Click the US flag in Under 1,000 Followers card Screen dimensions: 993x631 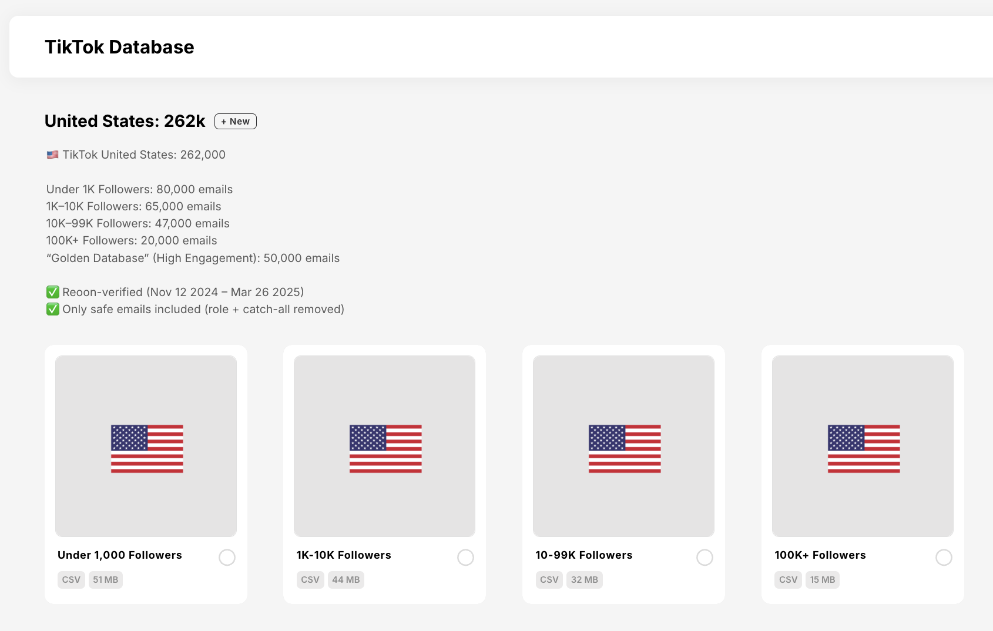(x=147, y=449)
